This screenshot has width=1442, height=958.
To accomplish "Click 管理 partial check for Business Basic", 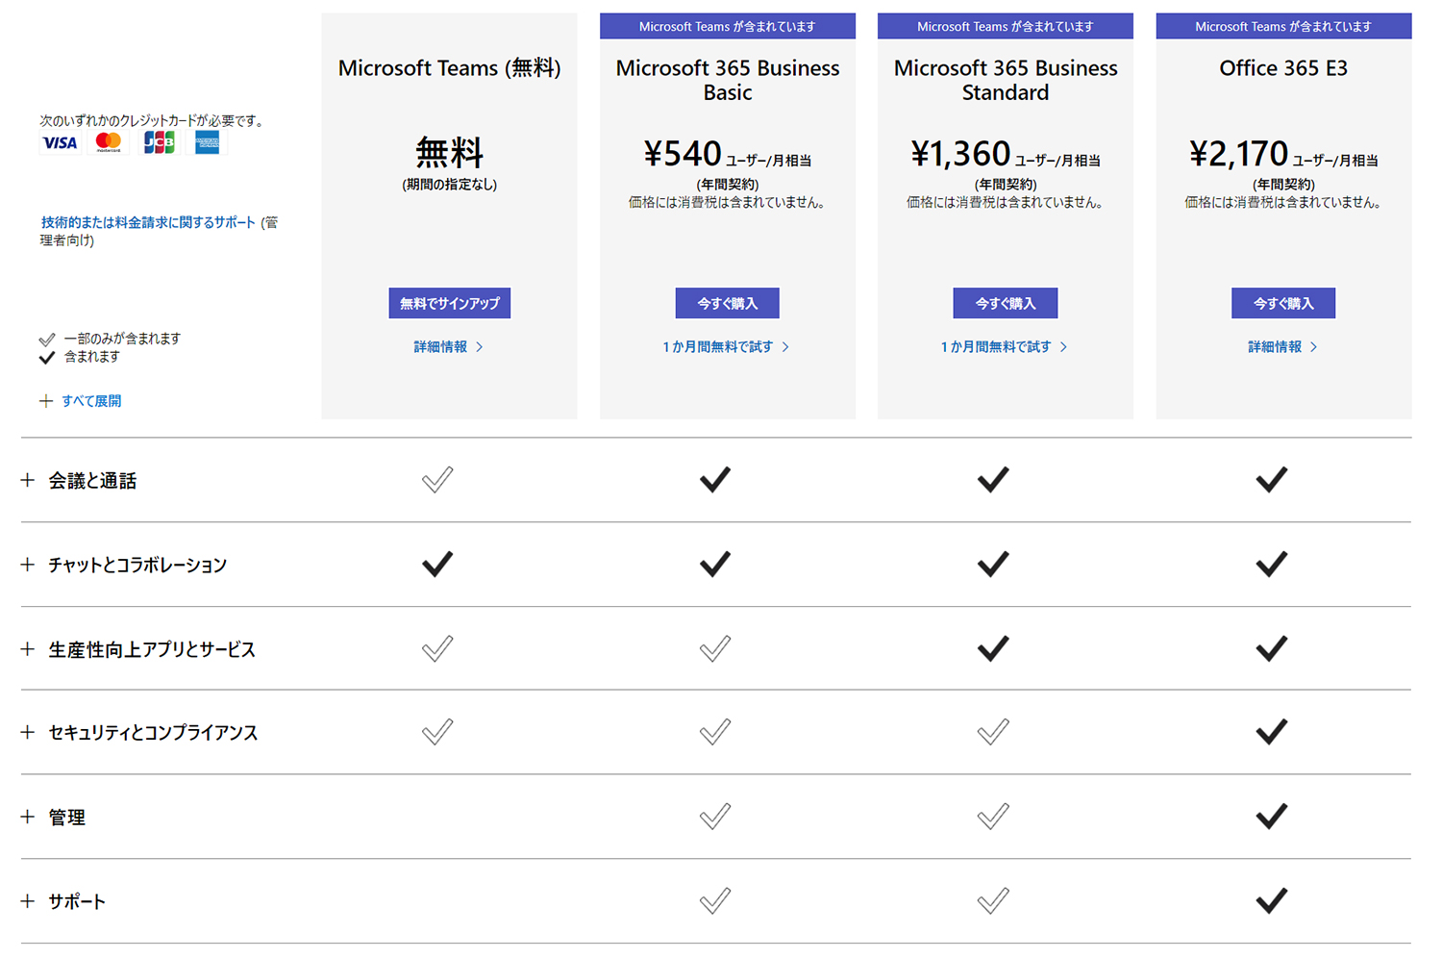I will pyautogui.click(x=715, y=817).
